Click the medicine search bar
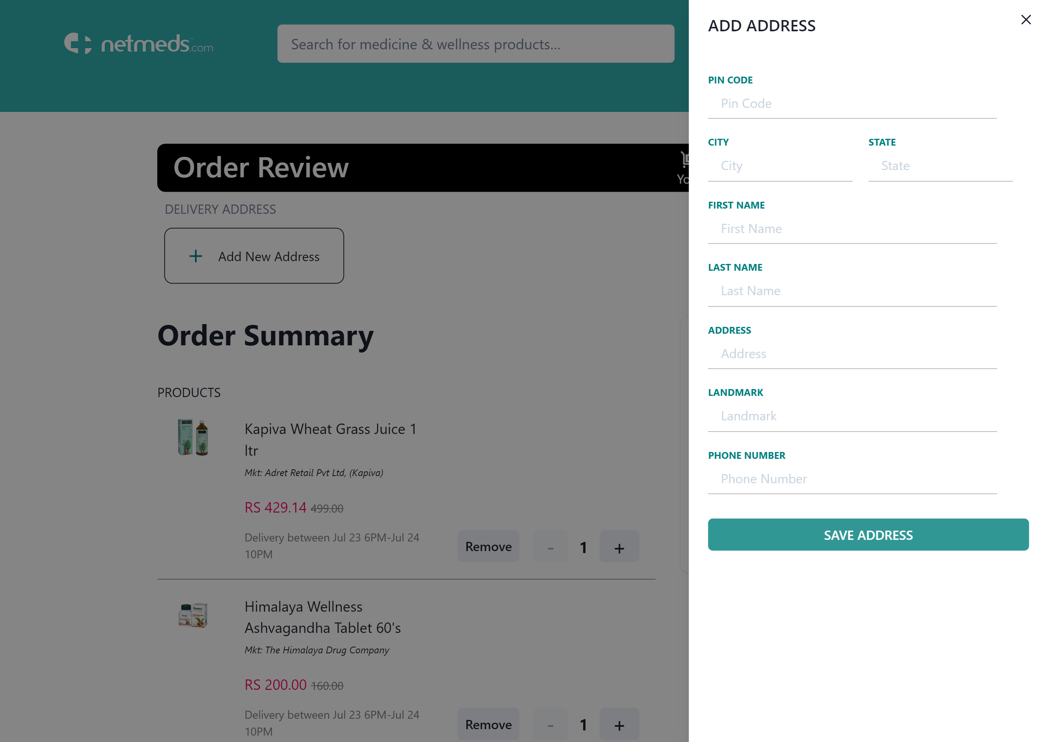 click(x=475, y=44)
